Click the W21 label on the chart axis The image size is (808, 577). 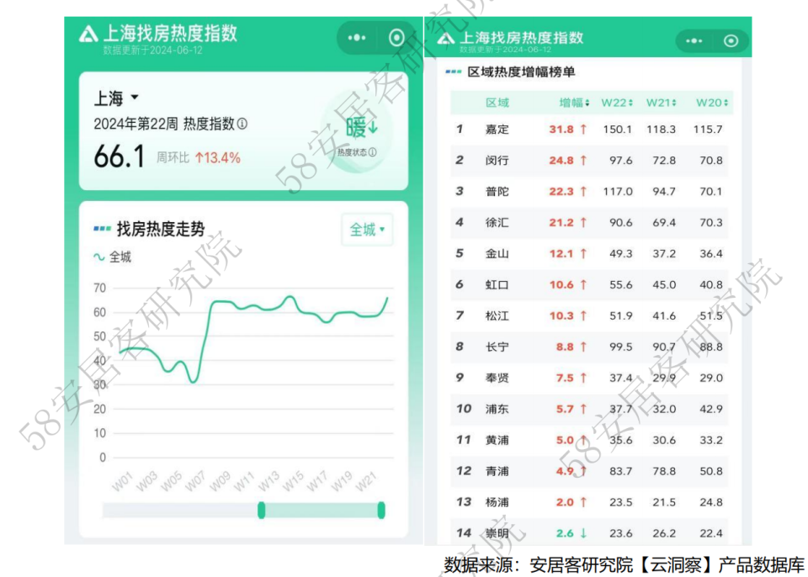click(x=366, y=480)
